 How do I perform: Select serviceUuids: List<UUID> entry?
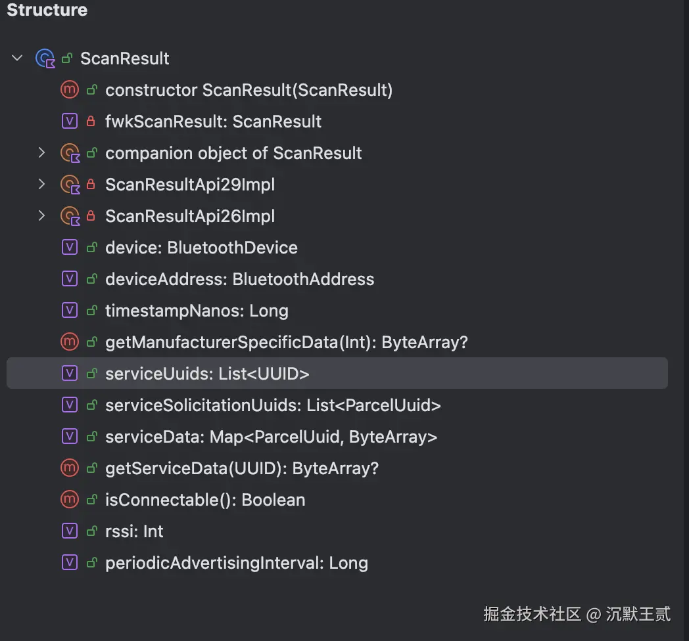click(x=337, y=373)
